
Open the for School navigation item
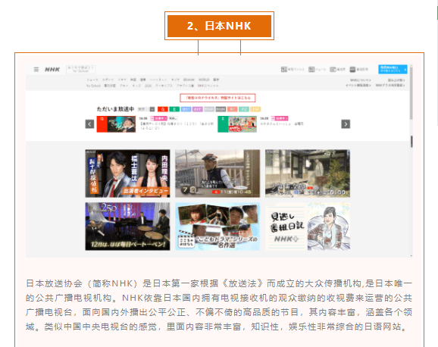coord(93,86)
